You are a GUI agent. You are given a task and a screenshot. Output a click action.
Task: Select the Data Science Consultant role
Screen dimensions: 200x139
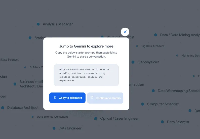tap(52, 117)
